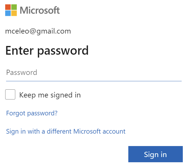Image resolution: width=188 pixels, height=166 pixels.
Task: Click the Password placeholder text
Action: click(x=22, y=72)
